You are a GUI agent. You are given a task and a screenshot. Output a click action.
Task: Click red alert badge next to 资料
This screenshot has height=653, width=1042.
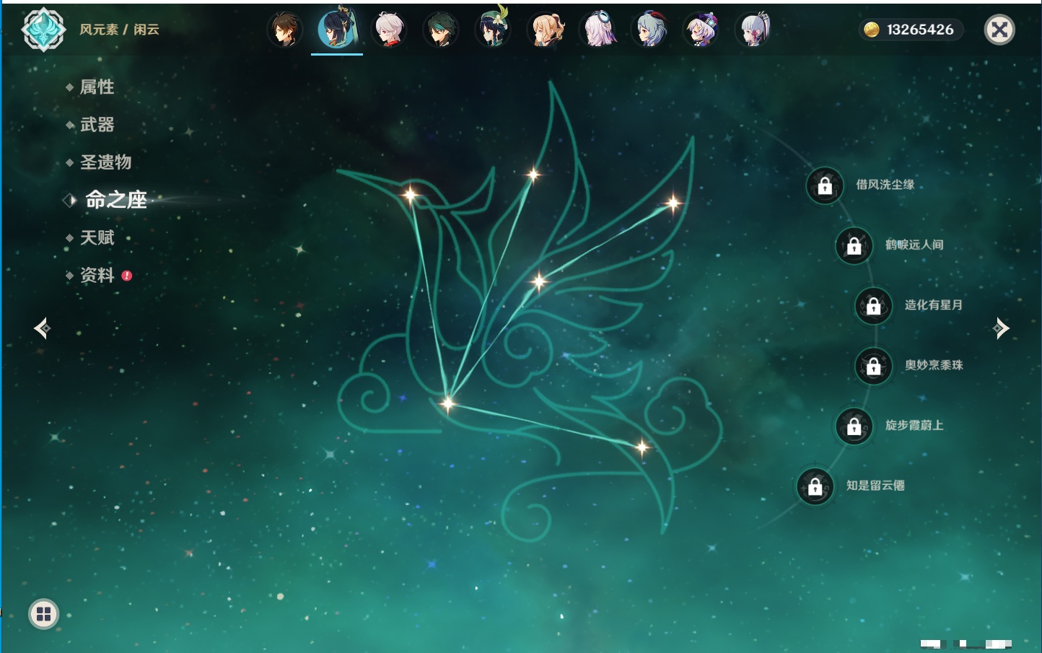coord(127,276)
